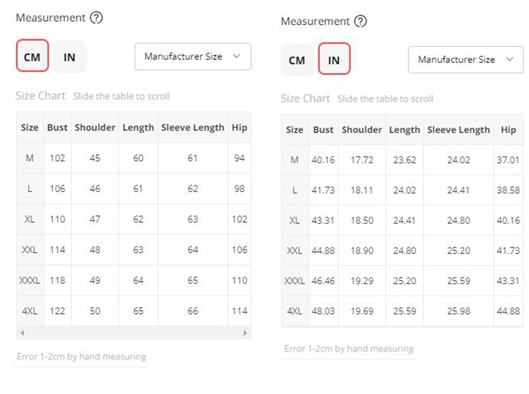Image resolution: width=529 pixels, height=394 pixels.
Task: Click the Measurement help icon in the centimeter chart
Action: 96,18
